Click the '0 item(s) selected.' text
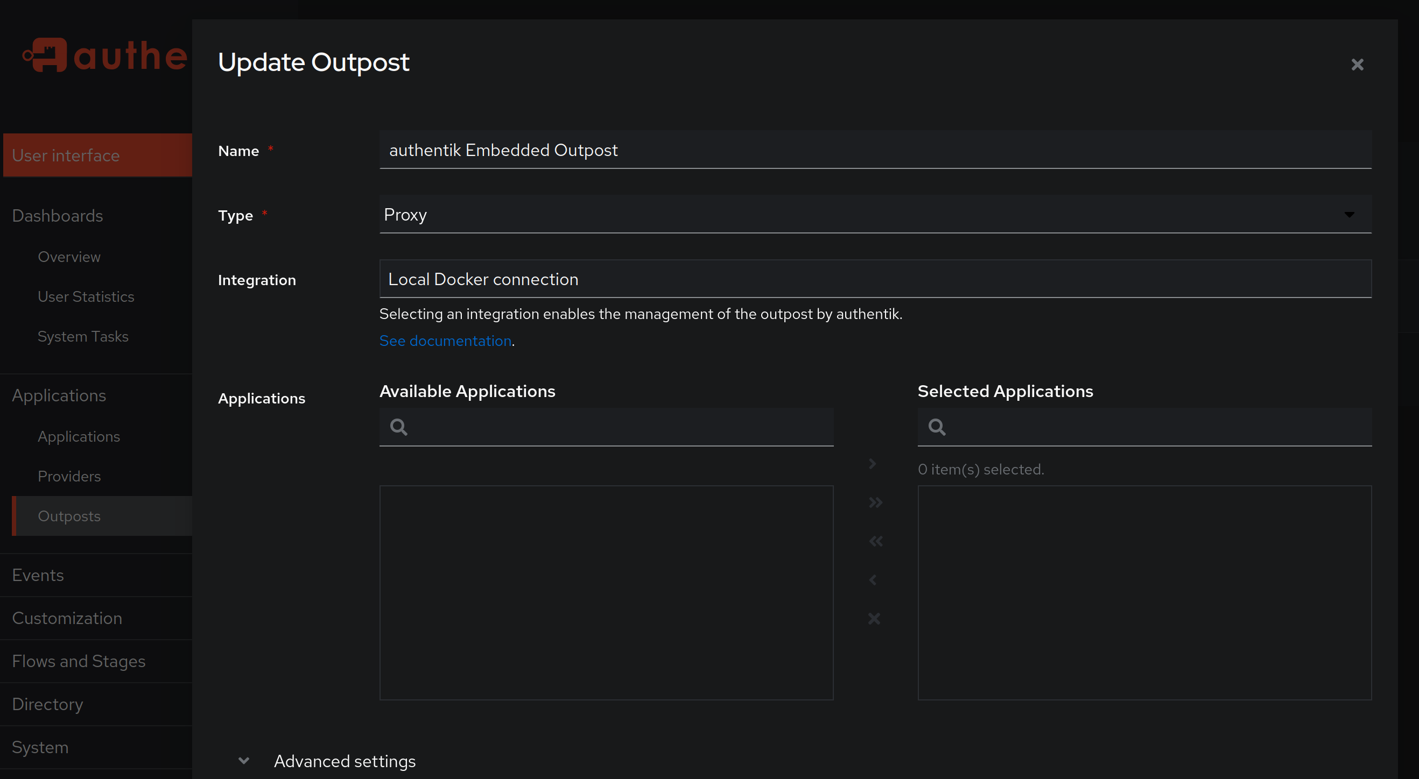 (x=980, y=469)
